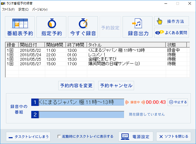Viewport: 196px width, 144px height.
Task: Click the 電源設定 label
Action: [x=141, y=137]
